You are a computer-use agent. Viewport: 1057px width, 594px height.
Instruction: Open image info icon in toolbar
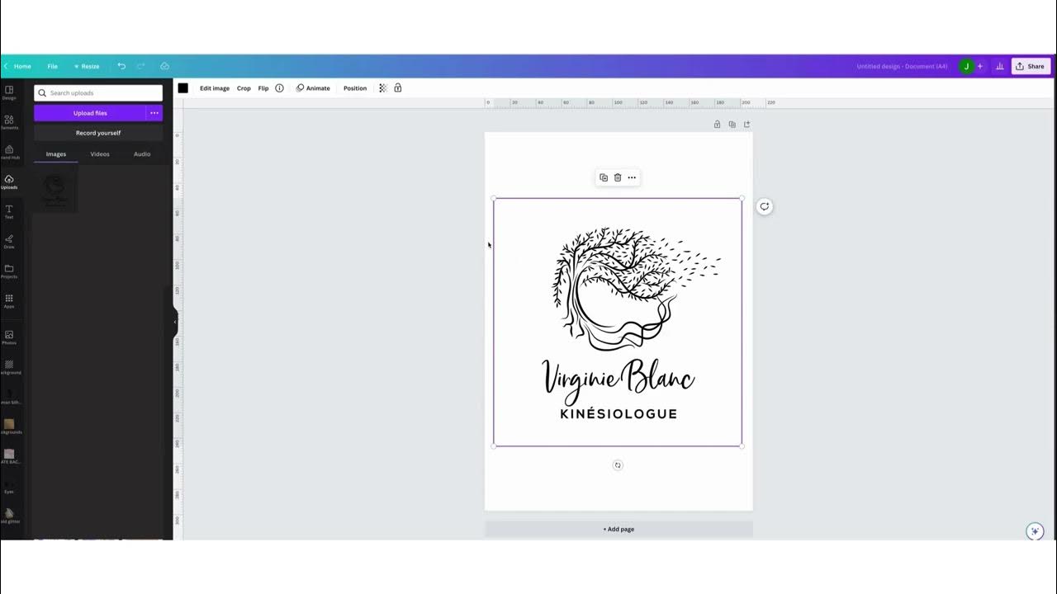(x=279, y=88)
